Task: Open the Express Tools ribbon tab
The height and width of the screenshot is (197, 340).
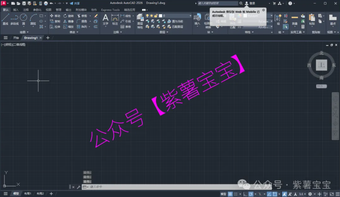Action: [110, 10]
